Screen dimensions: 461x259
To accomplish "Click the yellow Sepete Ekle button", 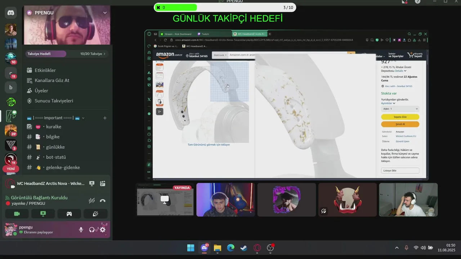I will [400, 117].
